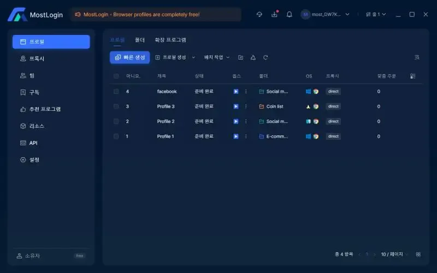The height and width of the screenshot is (273, 437).
Task: Open the column settings icon in table header
Action: pyautogui.click(x=413, y=76)
